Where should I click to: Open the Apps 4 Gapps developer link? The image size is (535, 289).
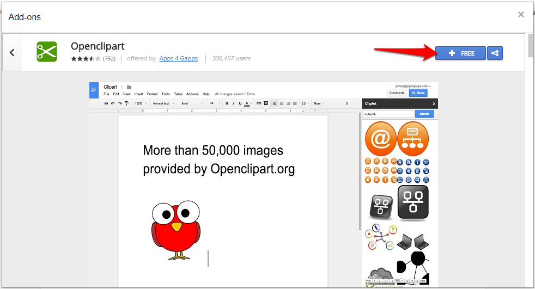(x=179, y=58)
